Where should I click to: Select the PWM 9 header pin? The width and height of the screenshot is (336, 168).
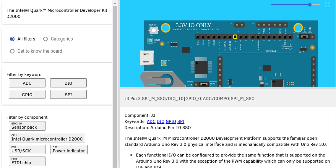pos(240,37)
